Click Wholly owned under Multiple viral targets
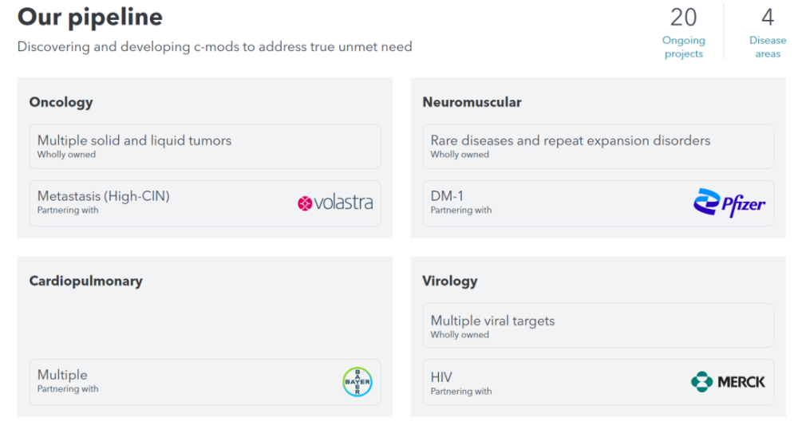 click(460, 335)
